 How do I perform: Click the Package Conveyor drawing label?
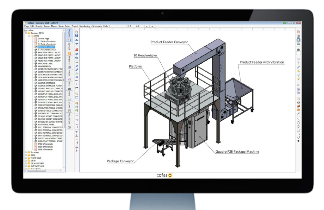coord(120,161)
